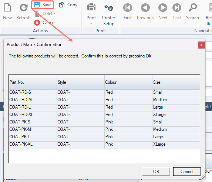Click the Copy icon in Actions
The image size is (212, 182).
tap(62, 5)
